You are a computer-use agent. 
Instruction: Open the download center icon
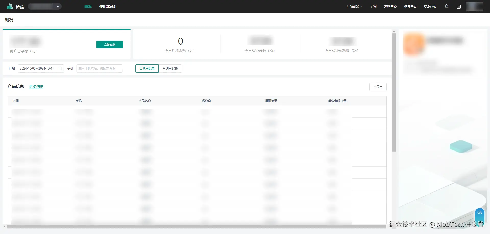pyautogui.click(x=459, y=7)
